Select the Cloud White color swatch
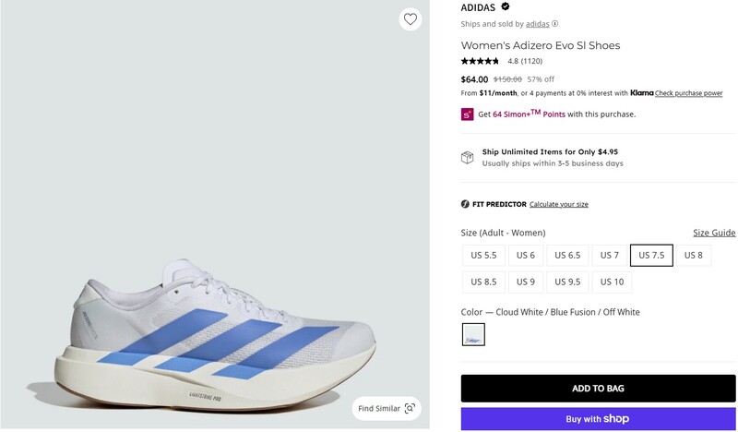Viewport: 738px width, 432px height. (x=473, y=335)
